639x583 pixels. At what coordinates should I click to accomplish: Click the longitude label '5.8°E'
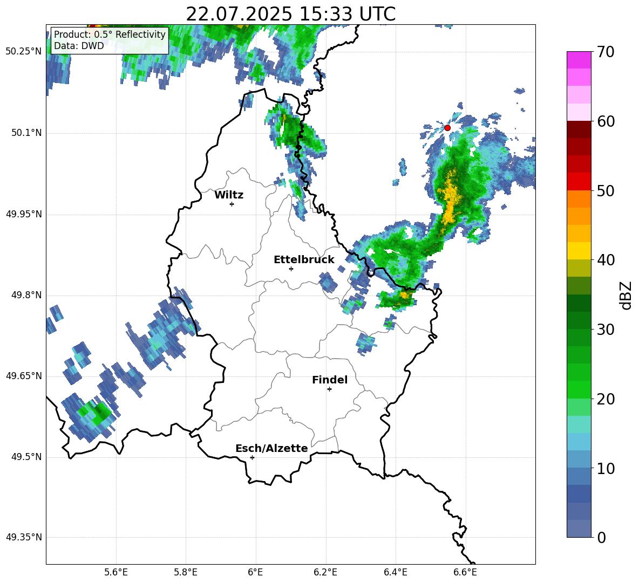[x=186, y=572]
